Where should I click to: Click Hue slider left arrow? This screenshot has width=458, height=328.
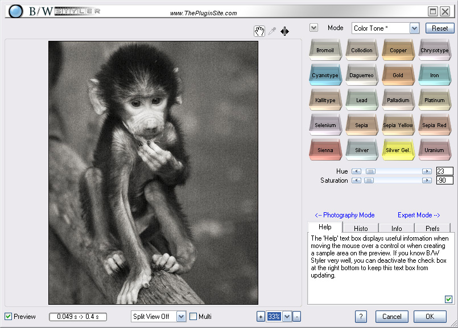[356, 171]
